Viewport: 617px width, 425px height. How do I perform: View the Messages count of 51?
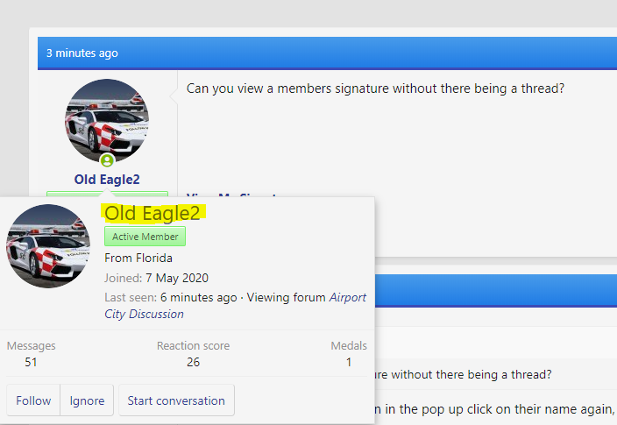31,362
